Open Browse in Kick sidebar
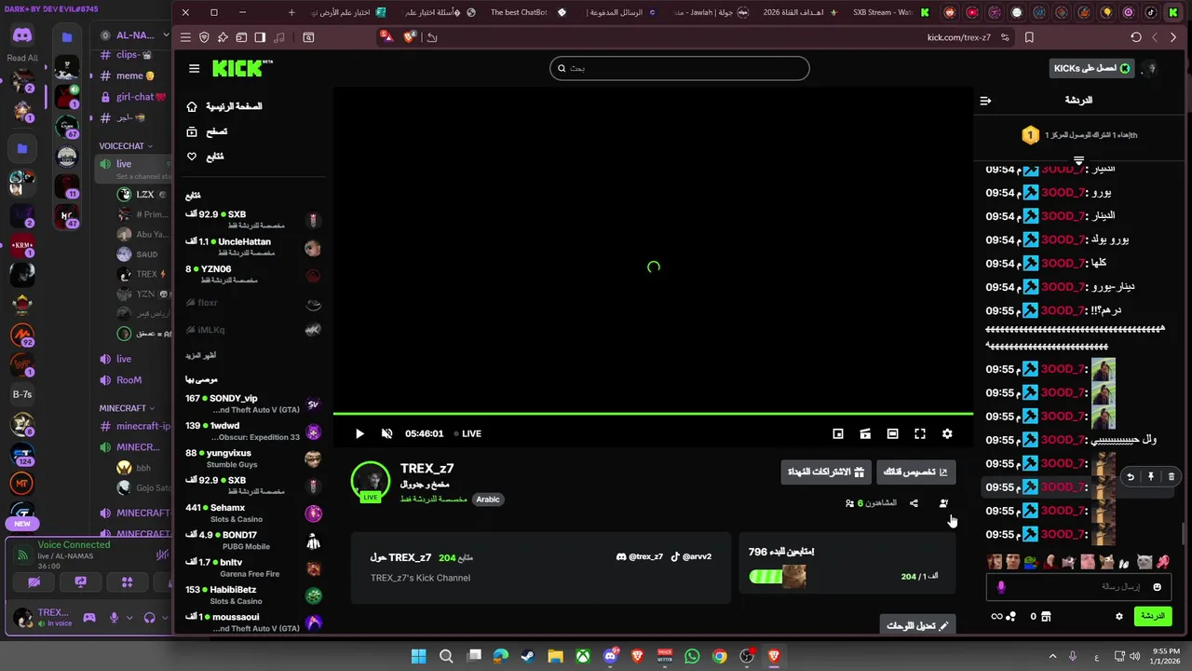1192x671 pixels. click(207, 131)
